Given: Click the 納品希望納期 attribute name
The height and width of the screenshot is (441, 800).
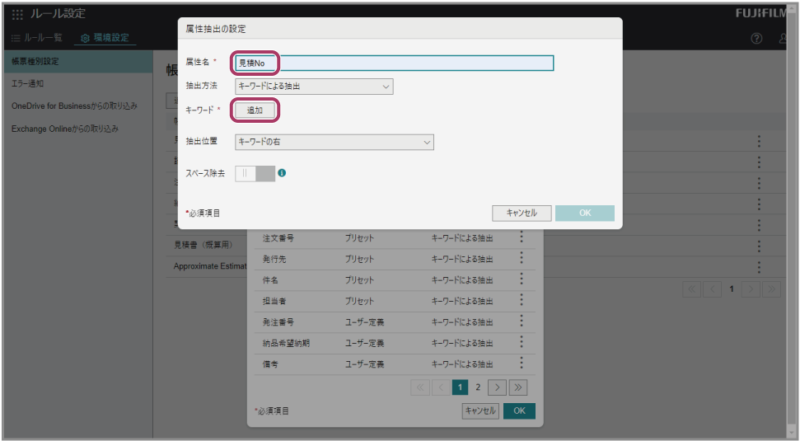Looking at the screenshot, I should click(286, 343).
